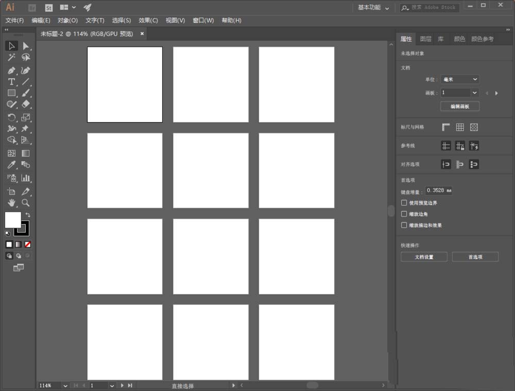Open 文档设置 from Quick Actions
The height and width of the screenshot is (391, 515).
click(x=423, y=256)
